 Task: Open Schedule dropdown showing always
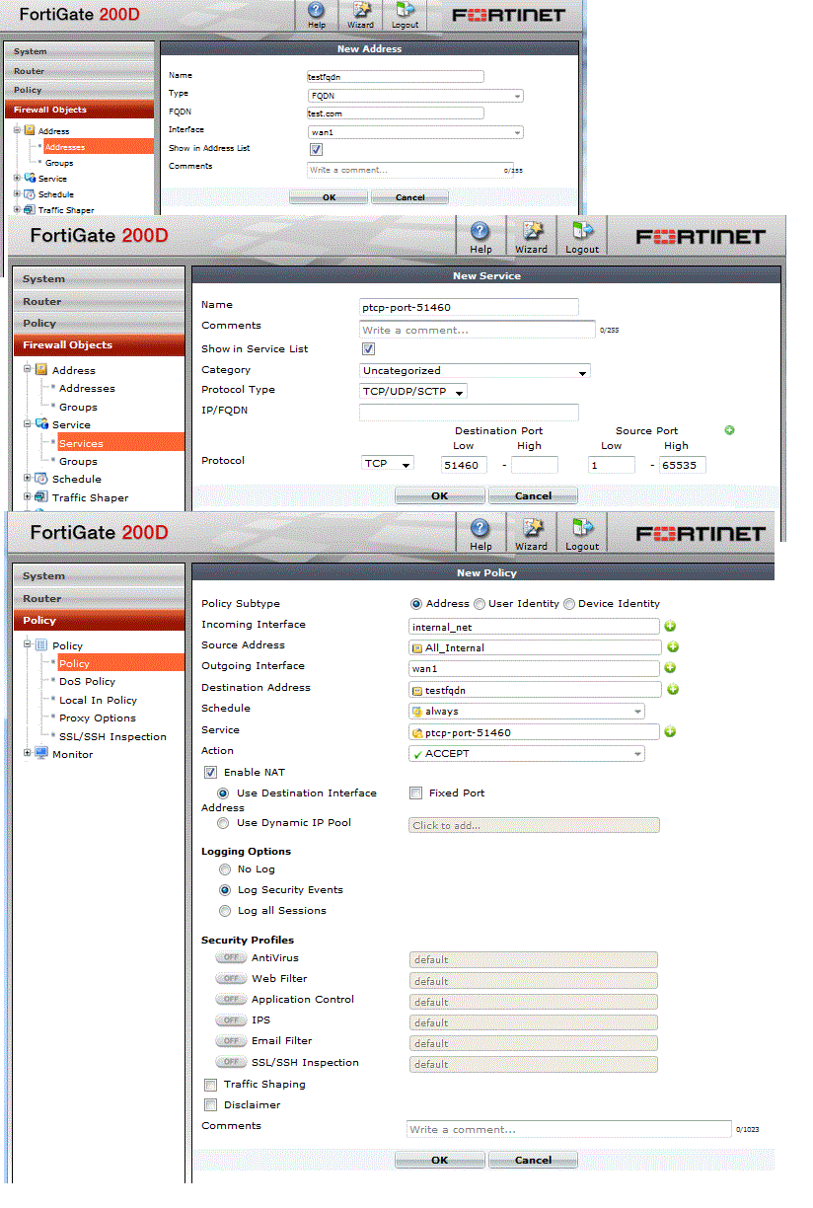click(527, 711)
